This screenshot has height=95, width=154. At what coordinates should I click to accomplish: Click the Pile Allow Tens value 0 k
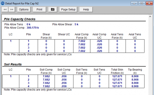tap(28, 24)
